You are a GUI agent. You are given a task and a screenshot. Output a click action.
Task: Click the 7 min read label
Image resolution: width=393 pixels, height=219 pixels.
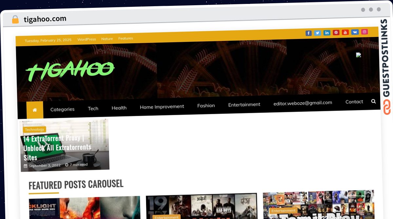point(76,164)
